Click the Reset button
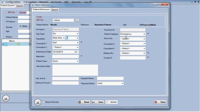This screenshot has width=200, height=112. coord(84,102)
